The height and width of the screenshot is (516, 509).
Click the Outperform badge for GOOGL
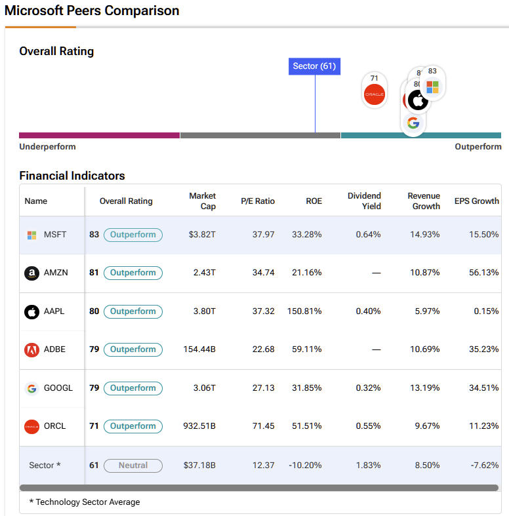pos(133,388)
